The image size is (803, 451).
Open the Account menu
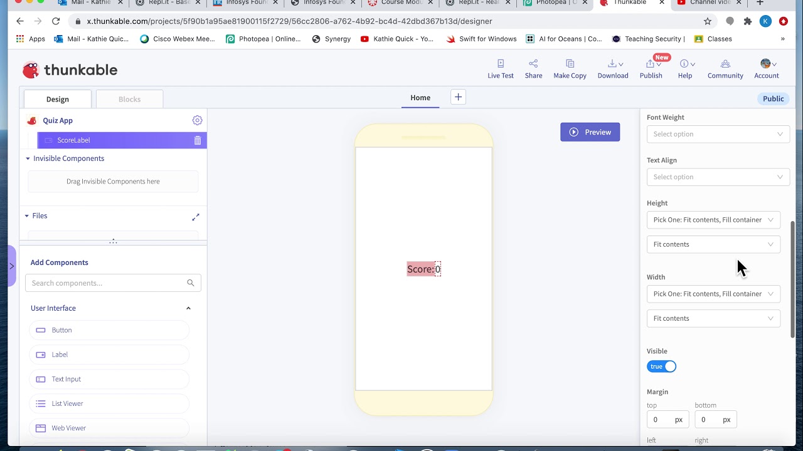pyautogui.click(x=767, y=69)
